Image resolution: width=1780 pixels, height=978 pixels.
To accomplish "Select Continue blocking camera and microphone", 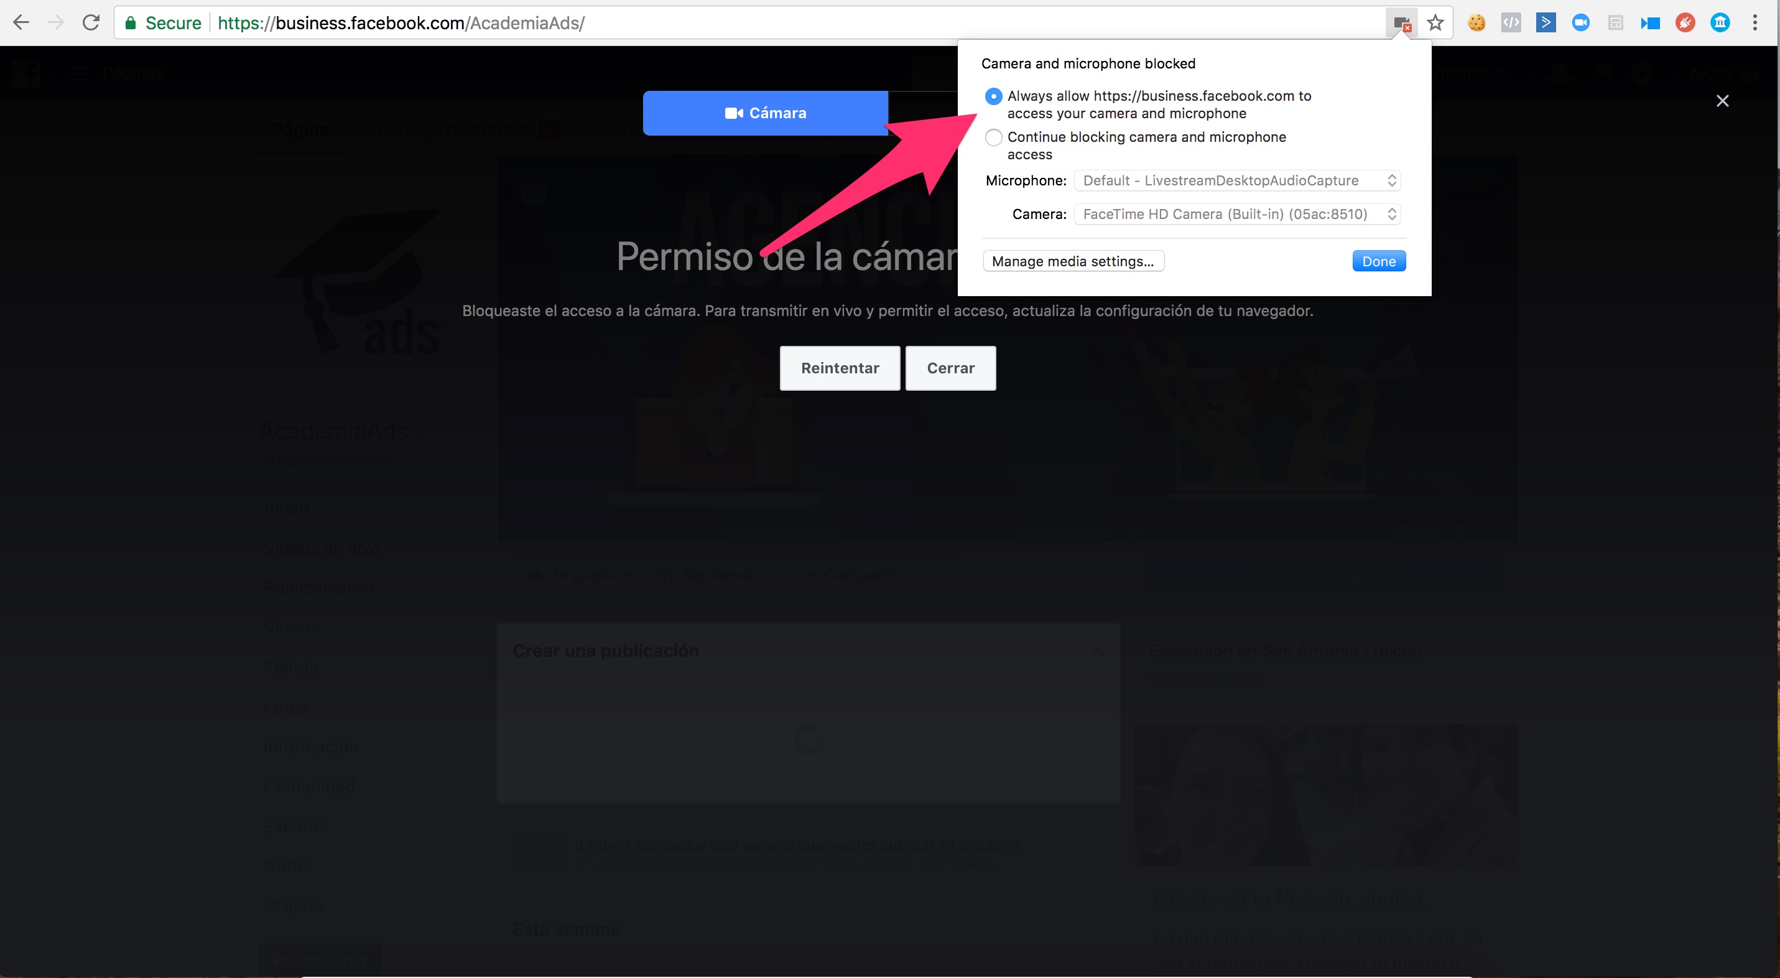I will click(x=994, y=137).
